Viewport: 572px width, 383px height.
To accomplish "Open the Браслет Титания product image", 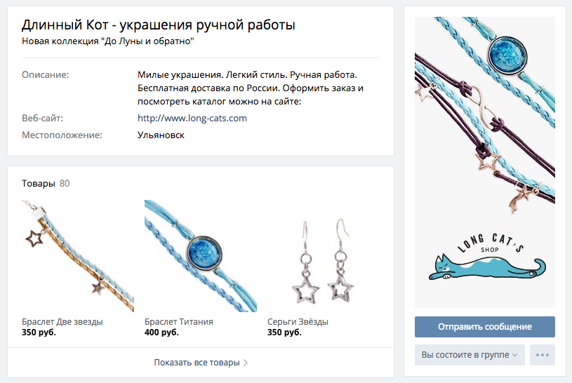I will coord(201,256).
